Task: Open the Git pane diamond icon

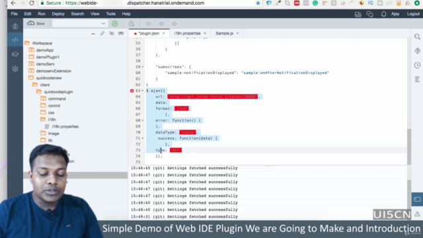Action: point(417,51)
